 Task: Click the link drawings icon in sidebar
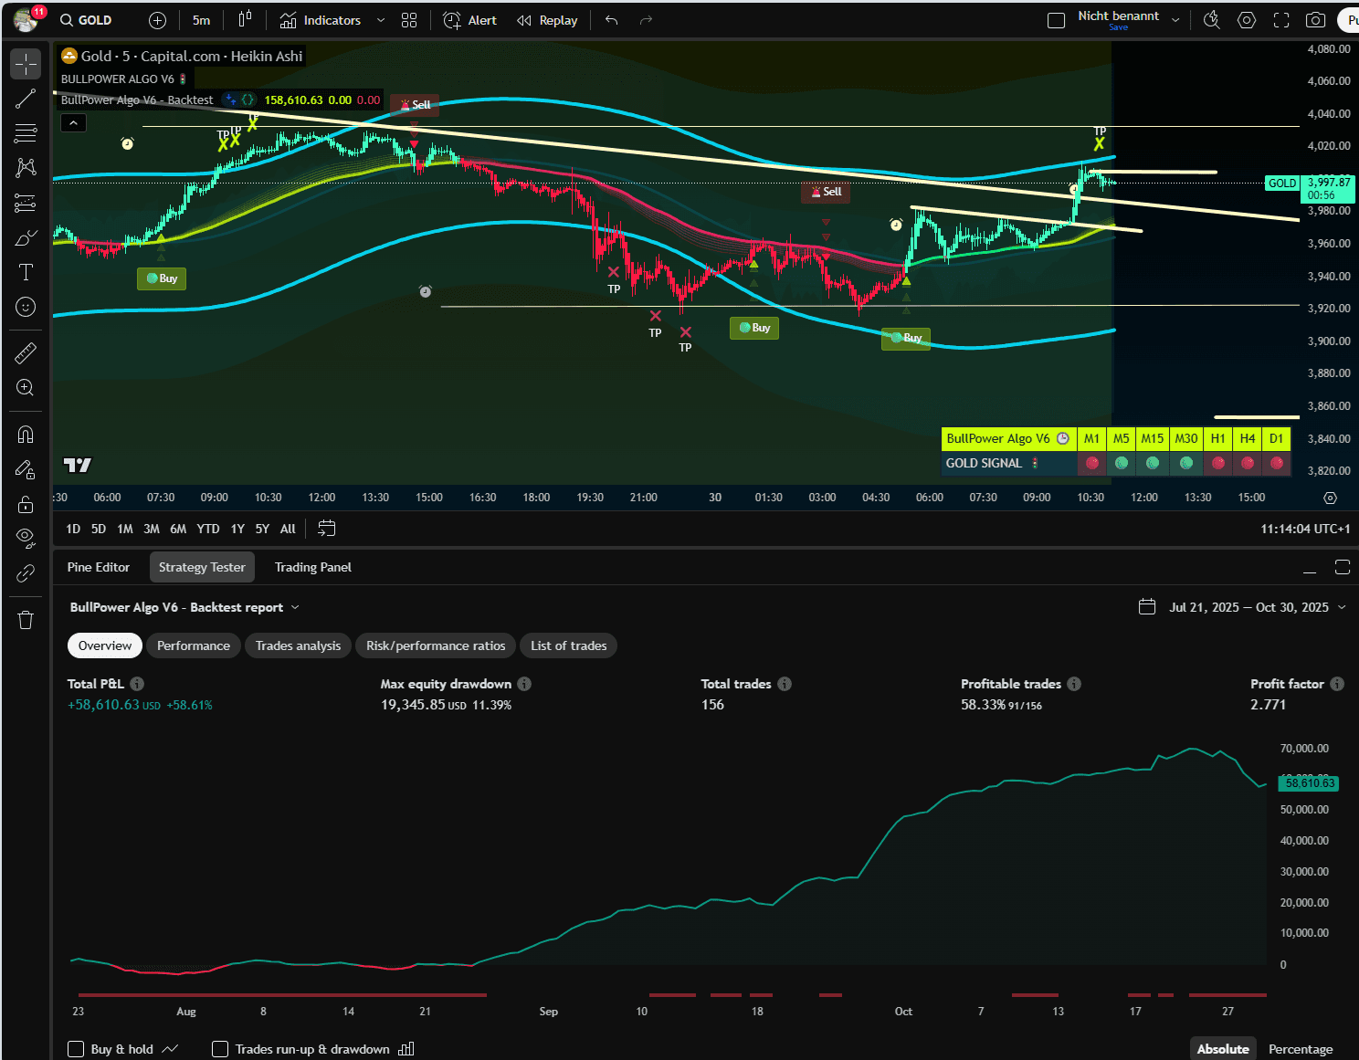pos(26,573)
